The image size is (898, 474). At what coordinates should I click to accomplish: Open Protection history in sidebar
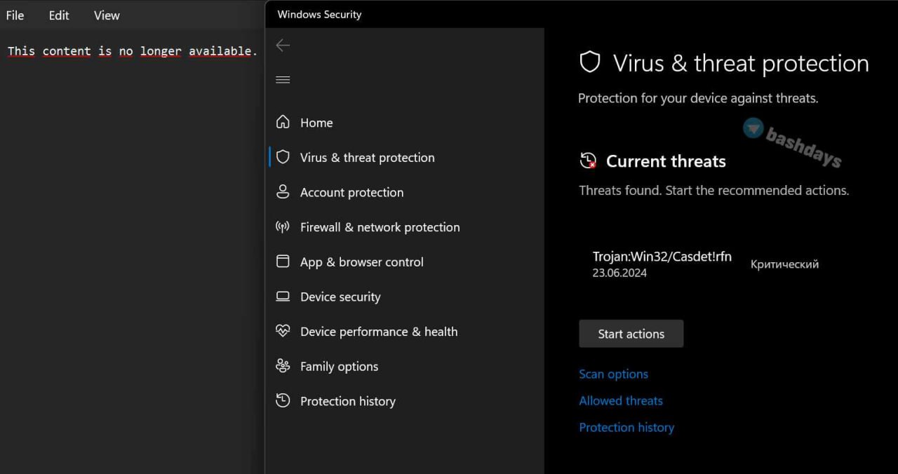pyautogui.click(x=348, y=401)
